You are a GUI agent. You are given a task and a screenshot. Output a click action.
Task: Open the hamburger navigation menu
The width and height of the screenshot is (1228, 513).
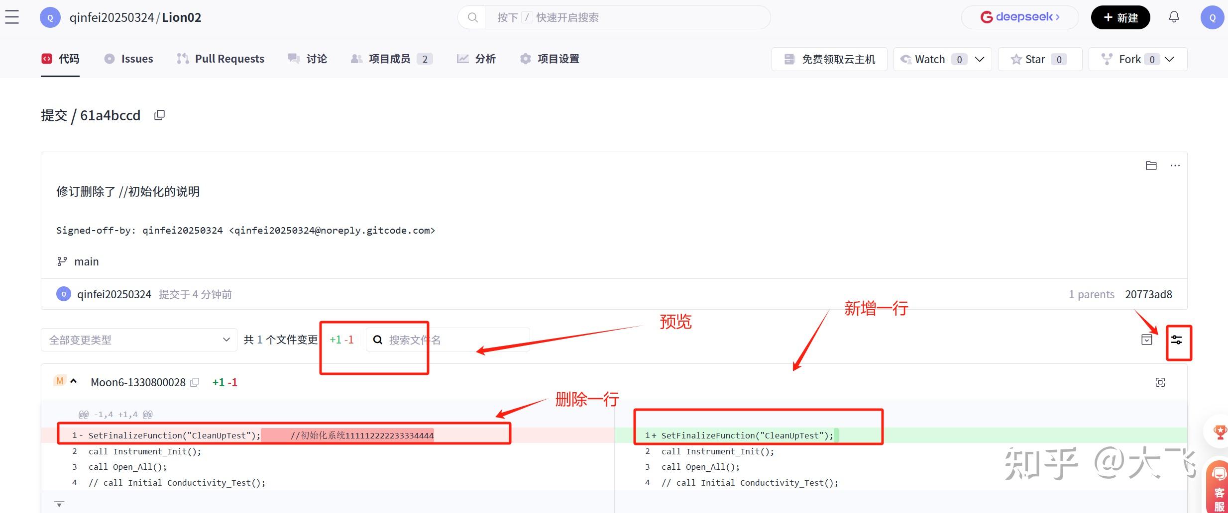[12, 16]
